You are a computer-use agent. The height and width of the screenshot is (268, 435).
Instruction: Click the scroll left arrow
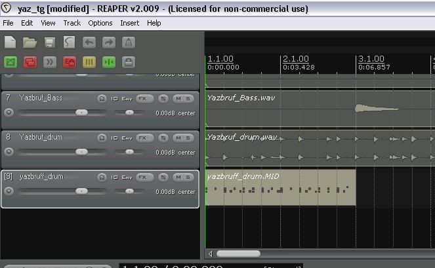(211, 254)
